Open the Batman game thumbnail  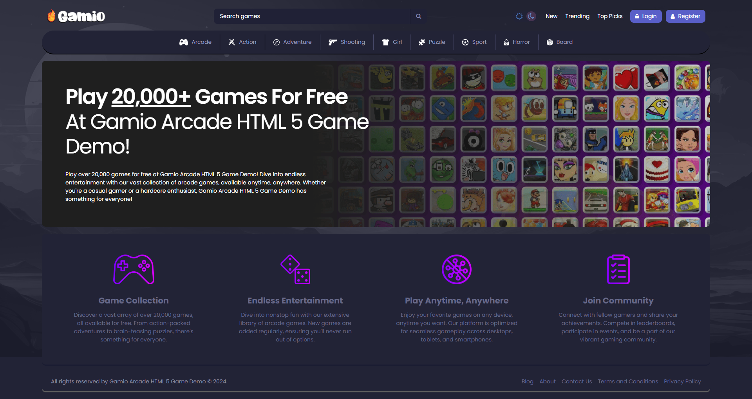tap(596, 139)
